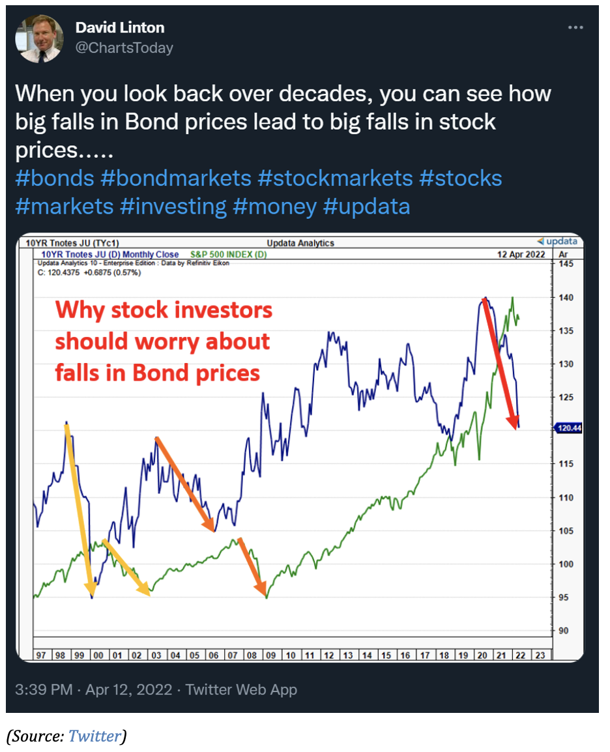Open the tweet's three-dot more menu

point(575,27)
